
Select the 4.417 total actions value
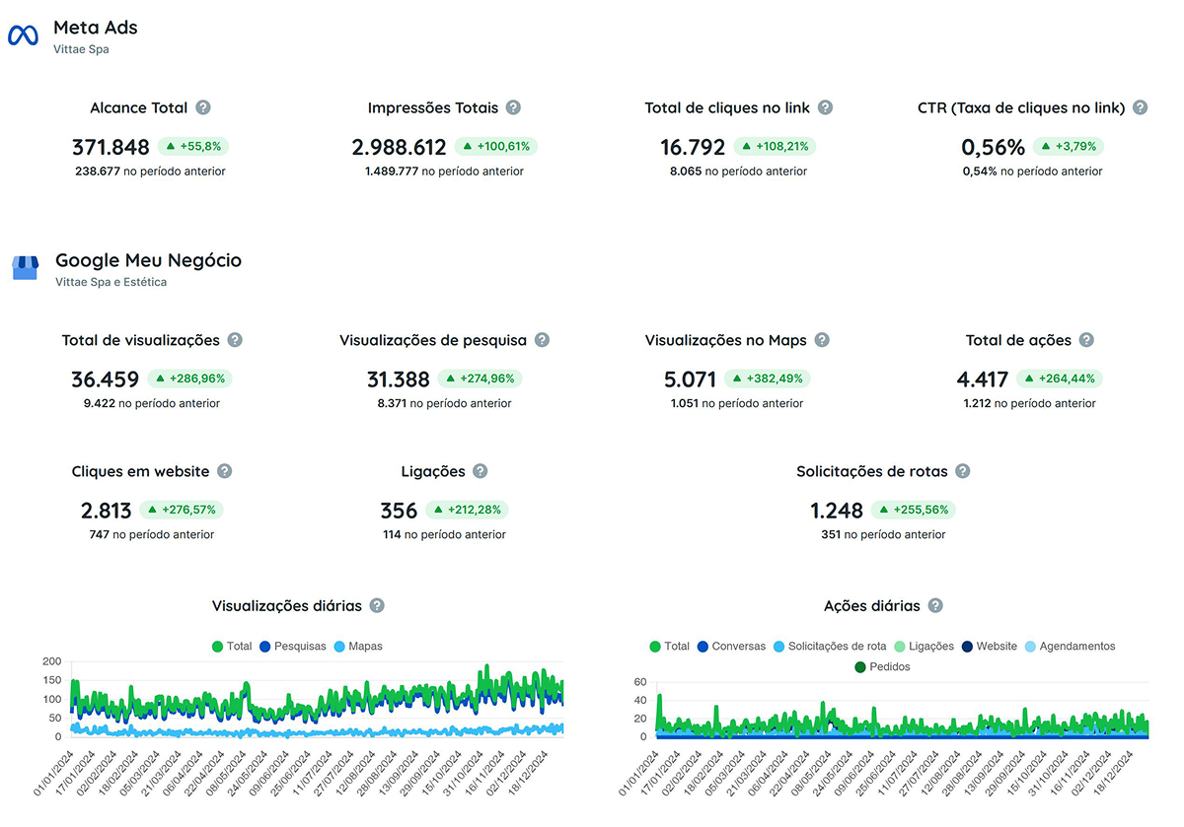983,379
